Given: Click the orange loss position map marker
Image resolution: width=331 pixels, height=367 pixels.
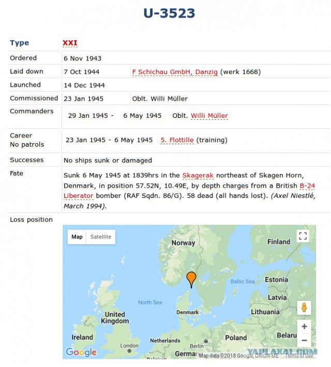Looking at the screenshot, I should click(191, 280).
